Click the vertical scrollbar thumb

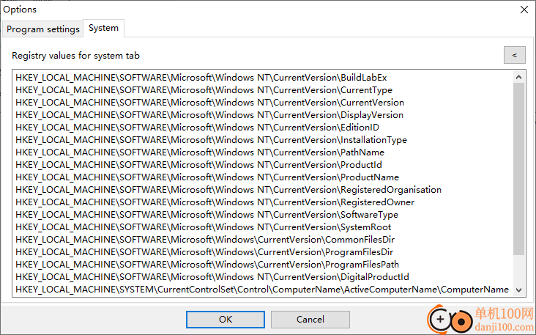518,169
